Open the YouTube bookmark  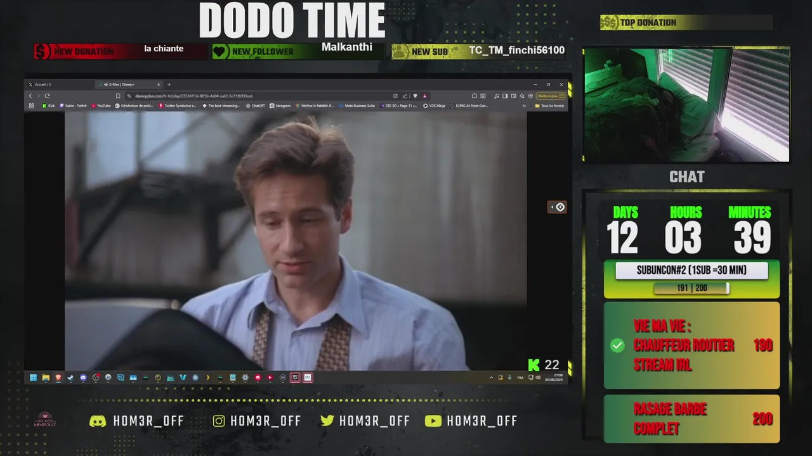(x=101, y=106)
